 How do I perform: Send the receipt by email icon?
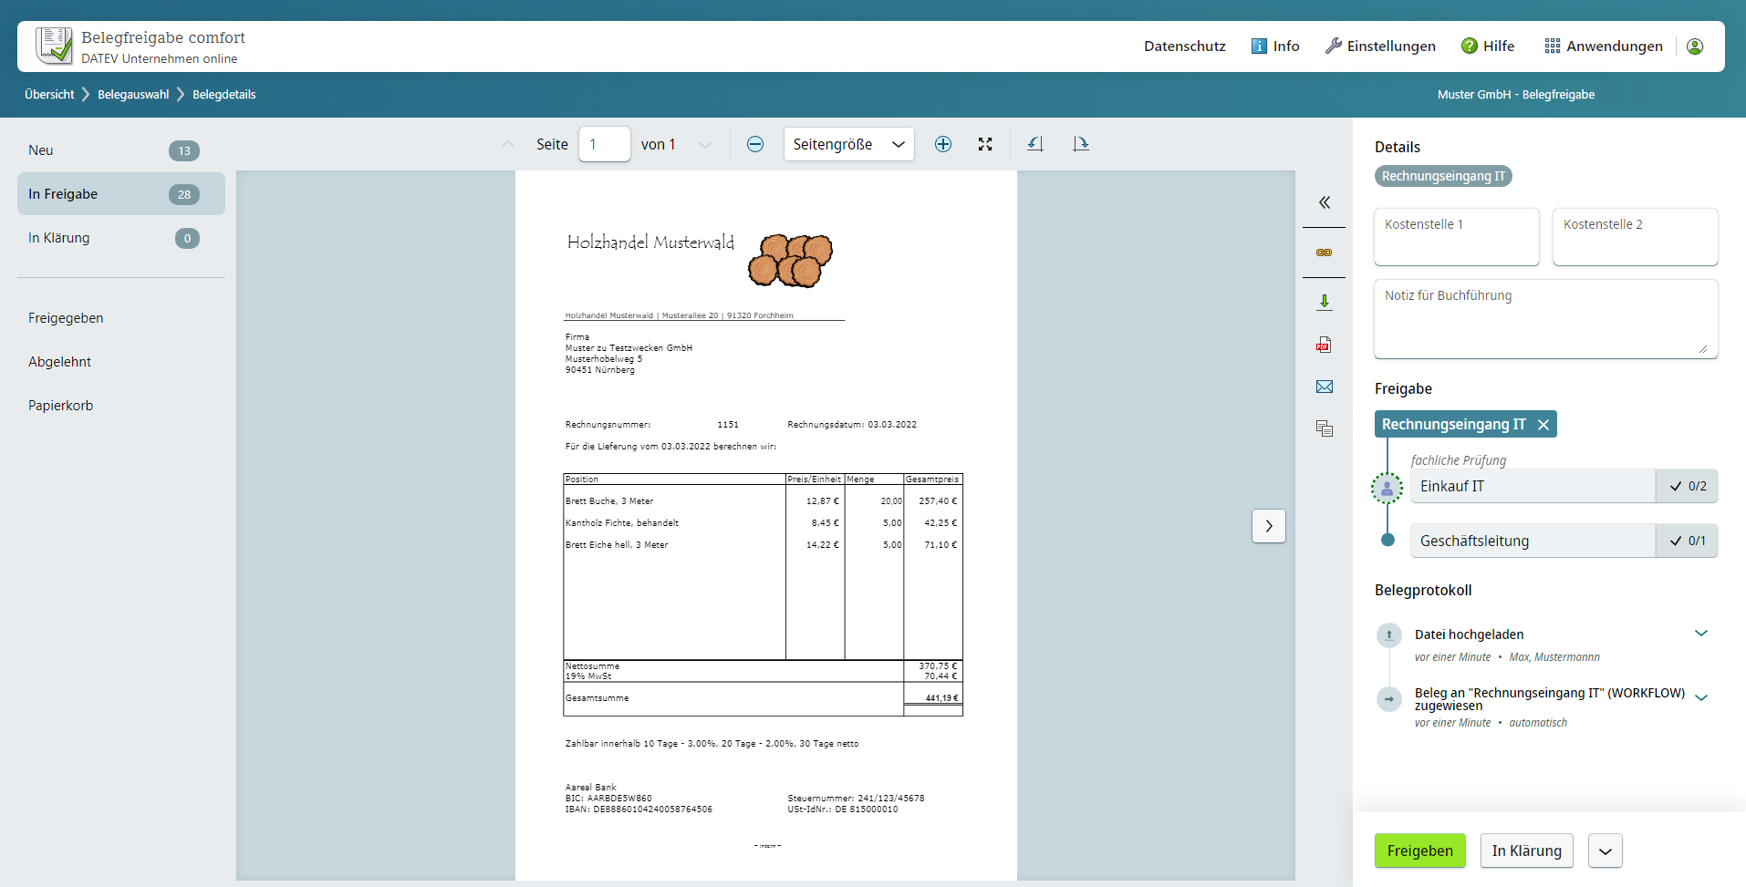coord(1325,387)
